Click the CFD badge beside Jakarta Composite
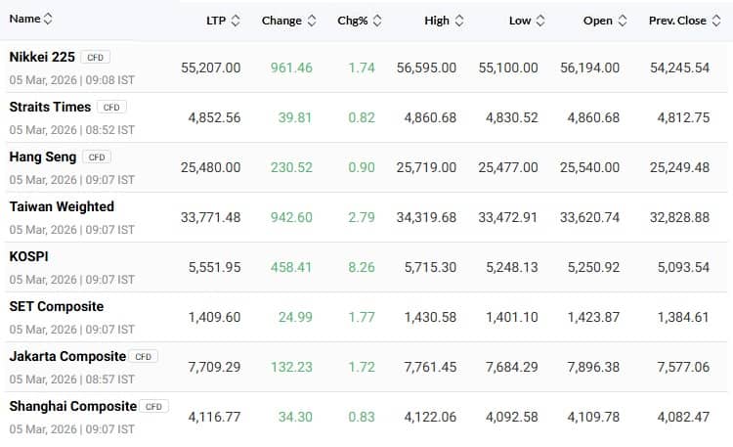The height and width of the screenshot is (447, 733). click(143, 357)
